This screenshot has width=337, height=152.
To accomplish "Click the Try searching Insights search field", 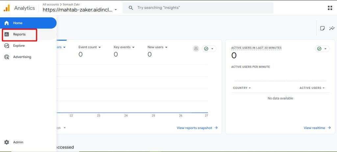I will click(197, 8).
